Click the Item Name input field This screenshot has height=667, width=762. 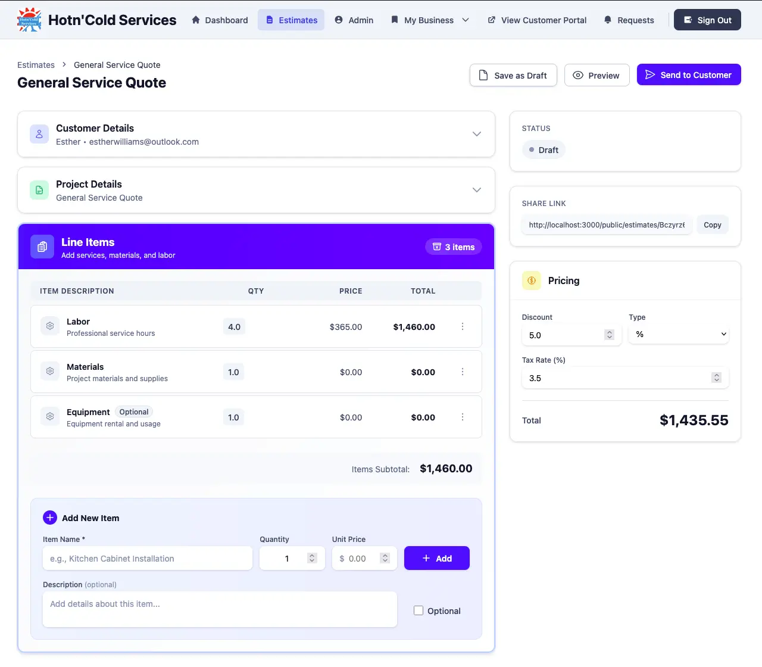147,558
